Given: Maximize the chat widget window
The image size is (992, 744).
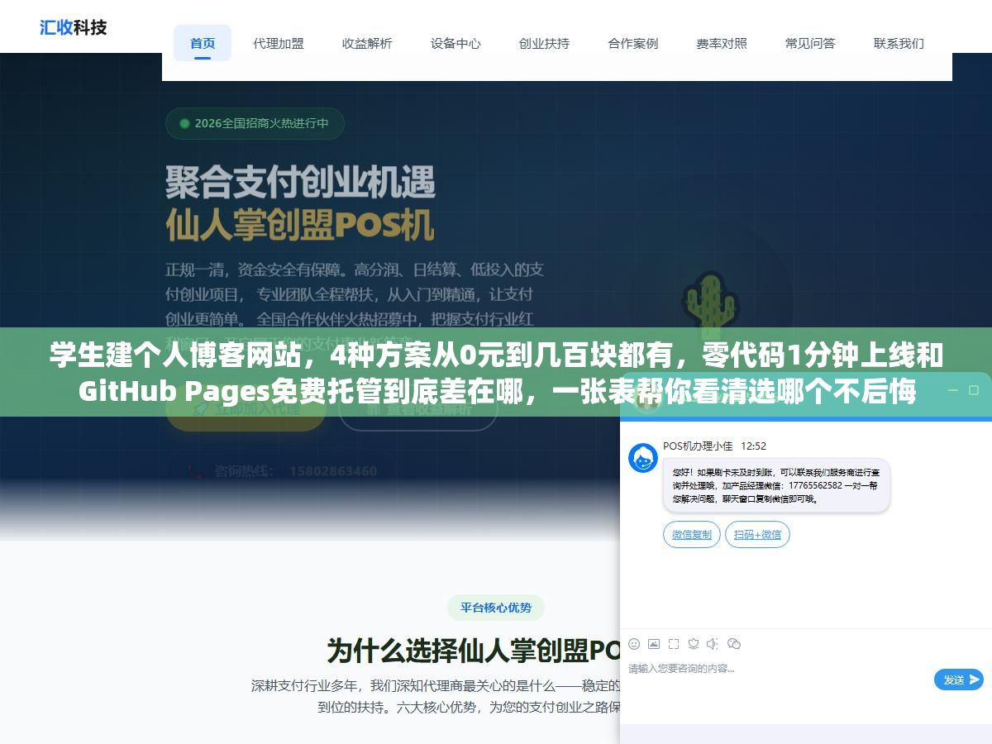Looking at the screenshot, I should pos(974,390).
